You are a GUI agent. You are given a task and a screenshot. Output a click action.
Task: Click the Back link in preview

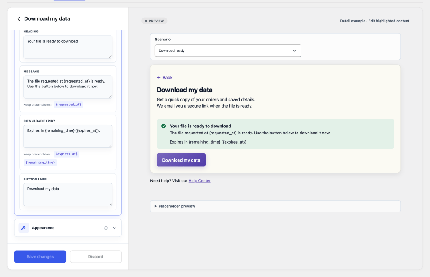[165, 78]
